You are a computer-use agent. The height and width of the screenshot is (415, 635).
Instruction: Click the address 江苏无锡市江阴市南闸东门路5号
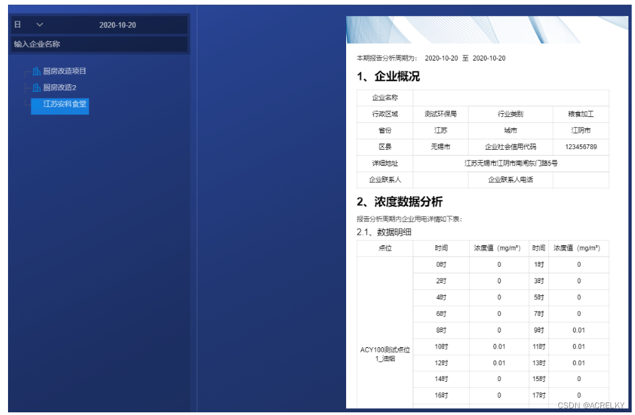511,164
